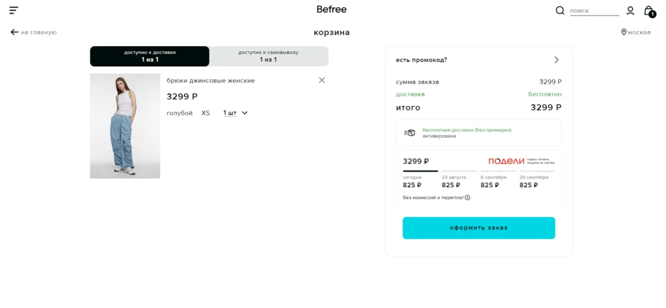Screen dimensions: 666x308
Task: Open the hamburger menu icon
Action: [x=14, y=10]
